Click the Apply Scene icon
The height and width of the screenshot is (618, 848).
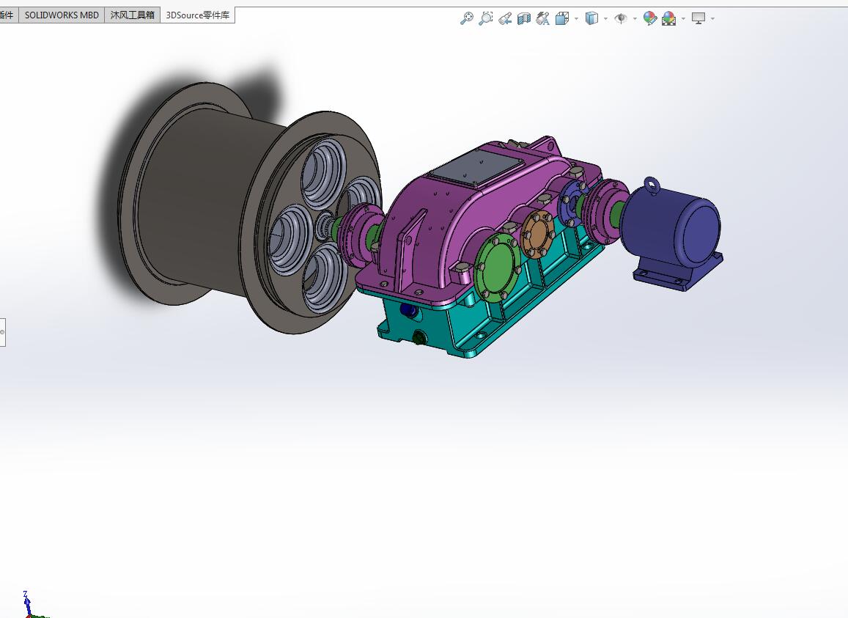(x=668, y=18)
